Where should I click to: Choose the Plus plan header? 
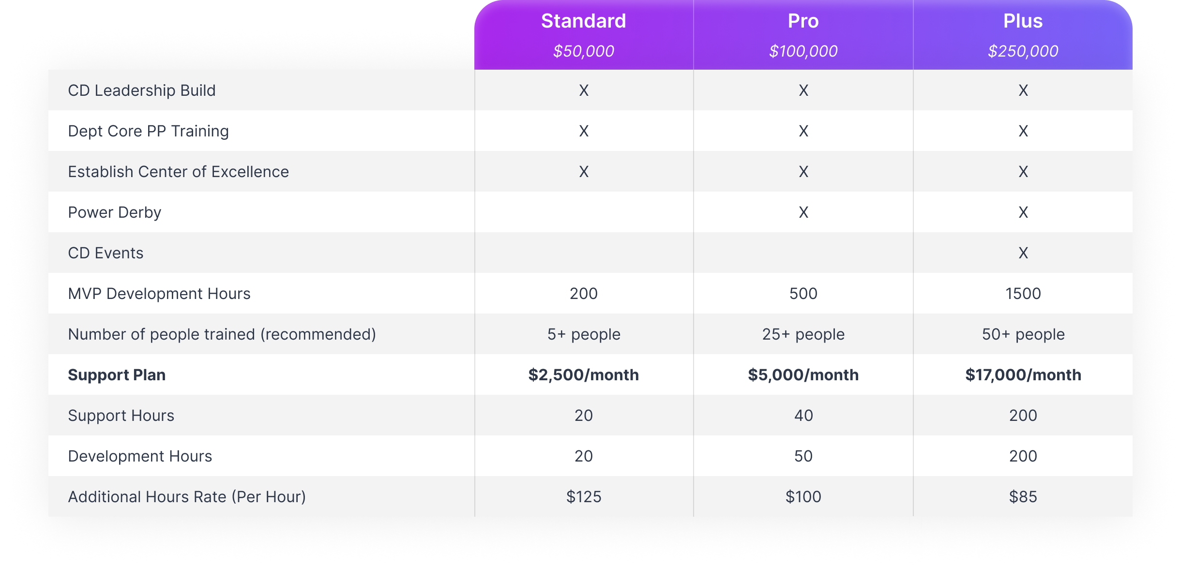click(x=1023, y=21)
